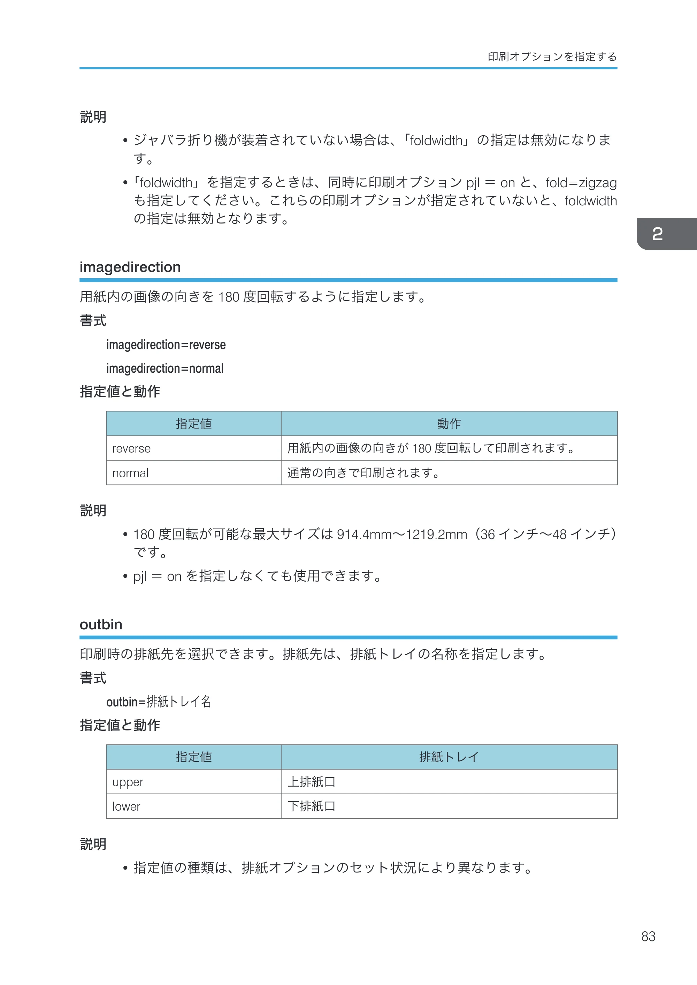Click the 'upper' table cell
The height and width of the screenshot is (985, 697).
(x=193, y=782)
